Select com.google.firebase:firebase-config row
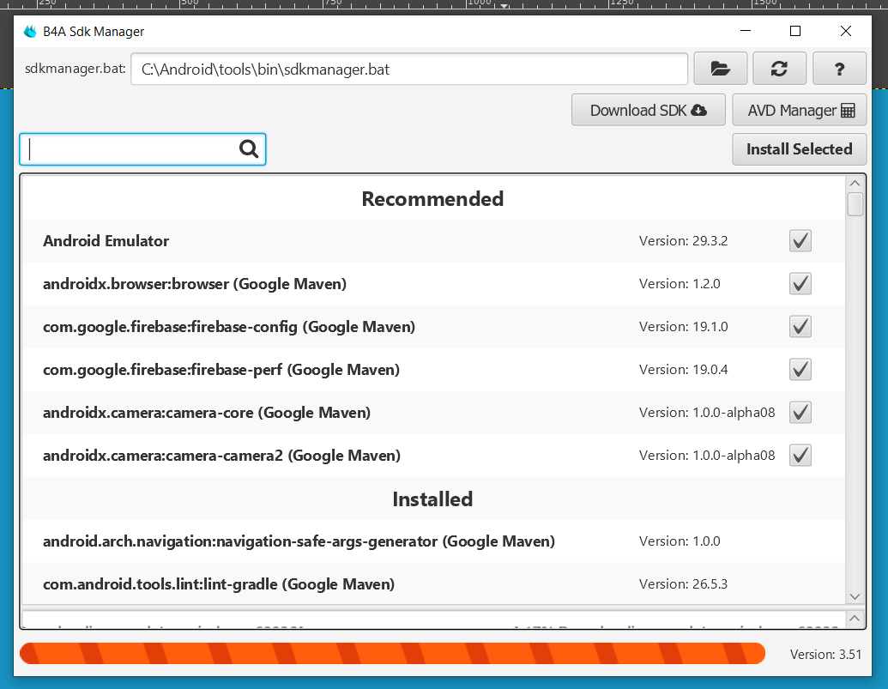Viewport: 888px width, 689px height. 433,327
